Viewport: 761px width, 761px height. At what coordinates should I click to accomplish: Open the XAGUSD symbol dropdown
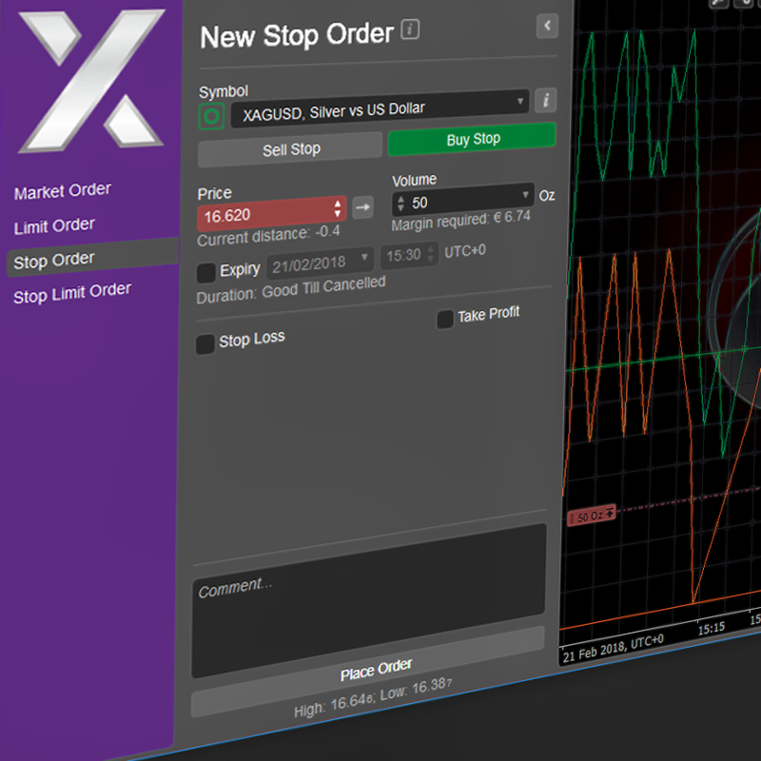[x=380, y=109]
